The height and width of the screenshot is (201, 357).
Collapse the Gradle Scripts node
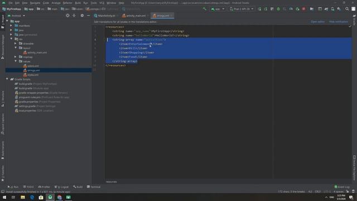tap(7, 79)
